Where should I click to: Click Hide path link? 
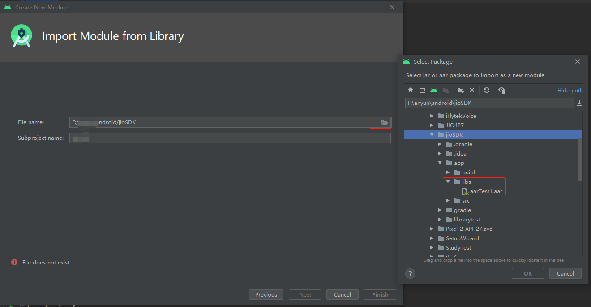coord(570,90)
